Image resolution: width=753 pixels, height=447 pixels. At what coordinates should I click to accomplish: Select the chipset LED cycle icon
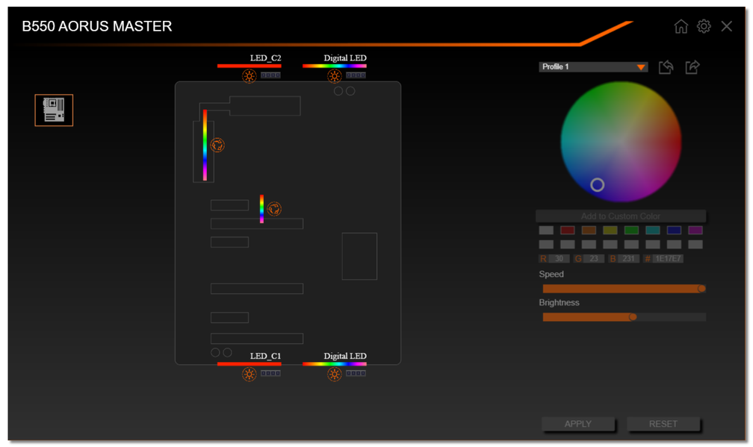coord(274,209)
